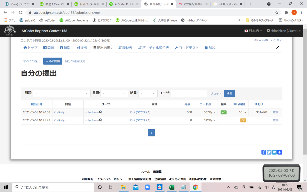Switch to the すべての提出 tab
The image size is (307, 192).
tap(31, 61)
